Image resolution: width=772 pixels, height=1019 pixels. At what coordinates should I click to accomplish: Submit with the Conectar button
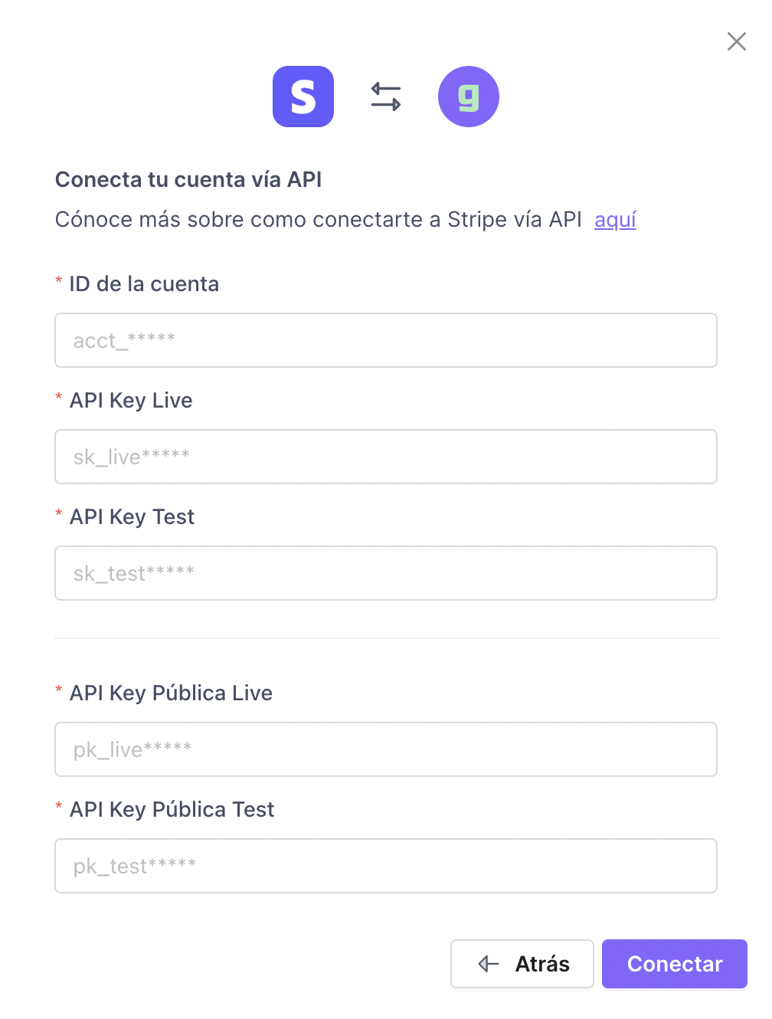675,964
